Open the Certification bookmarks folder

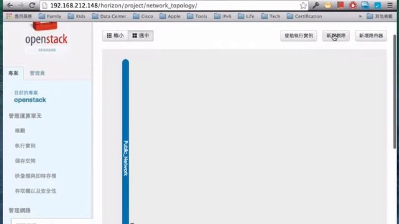coord(304,16)
